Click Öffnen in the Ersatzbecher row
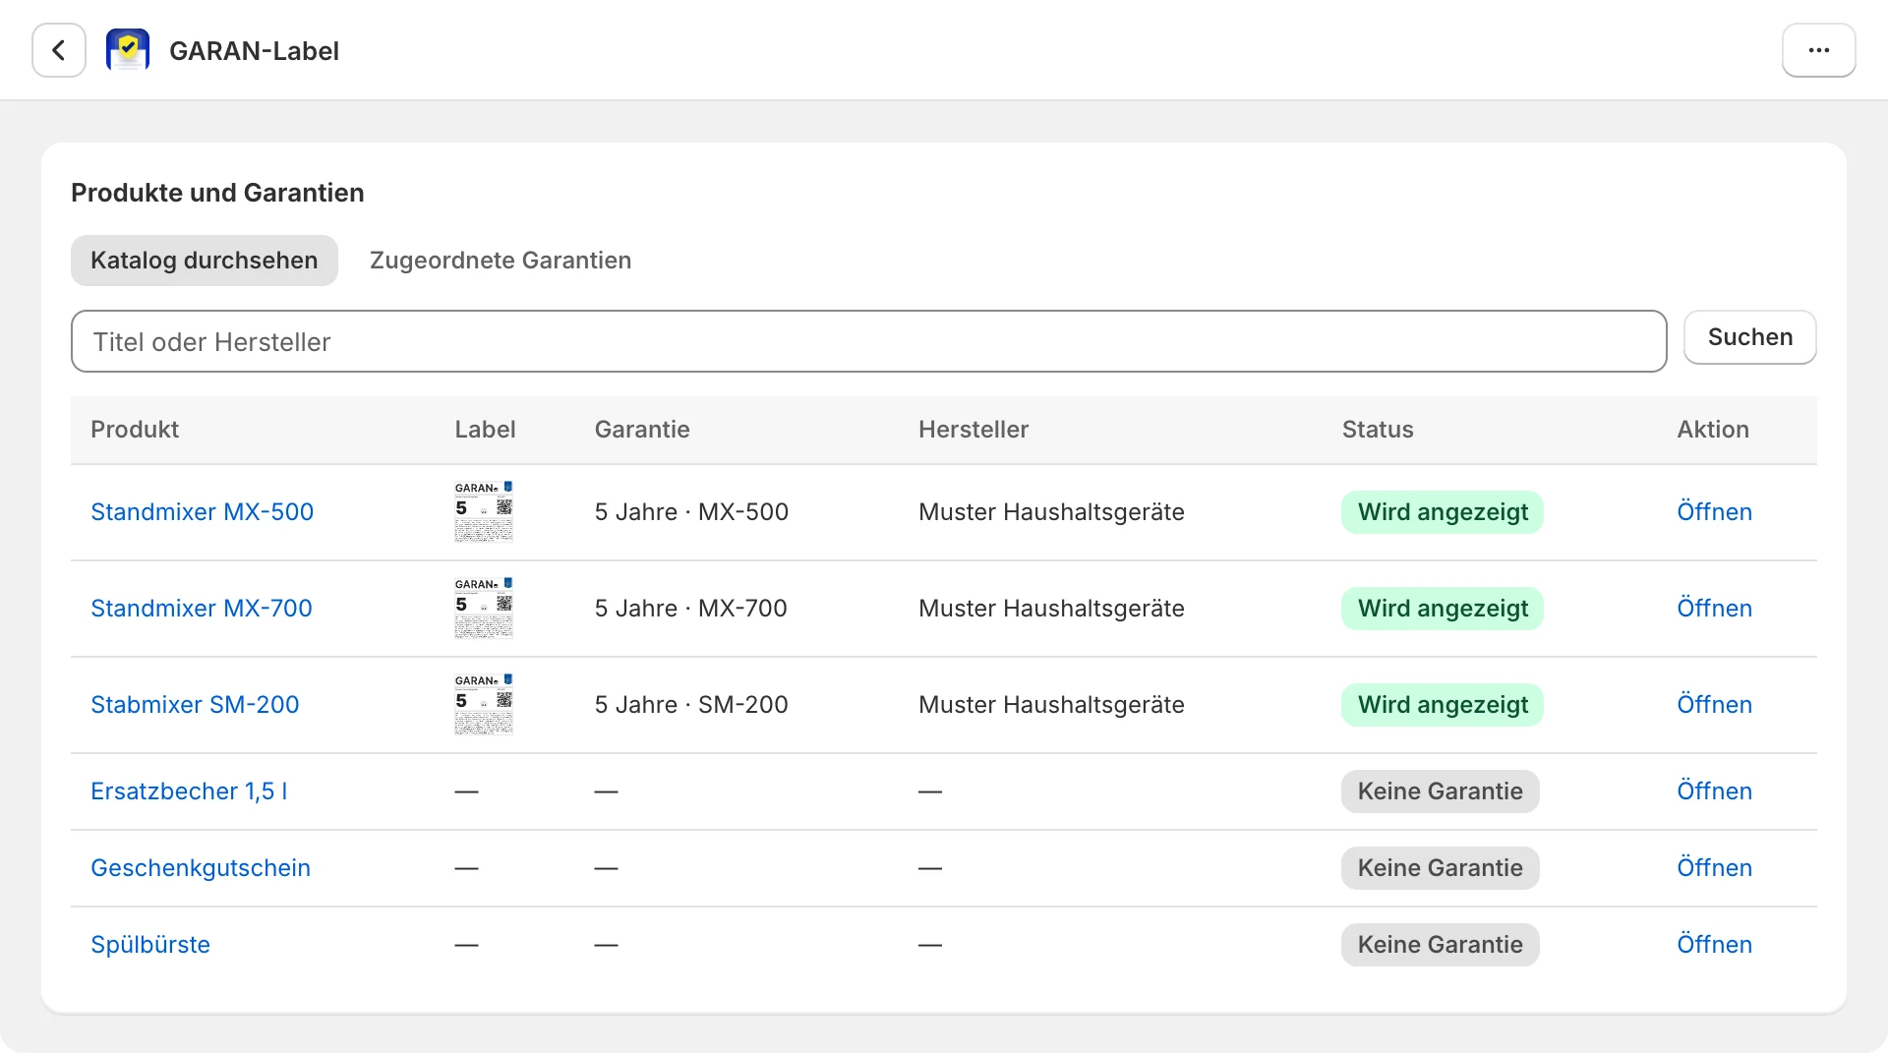1888x1054 pixels. point(1714,790)
